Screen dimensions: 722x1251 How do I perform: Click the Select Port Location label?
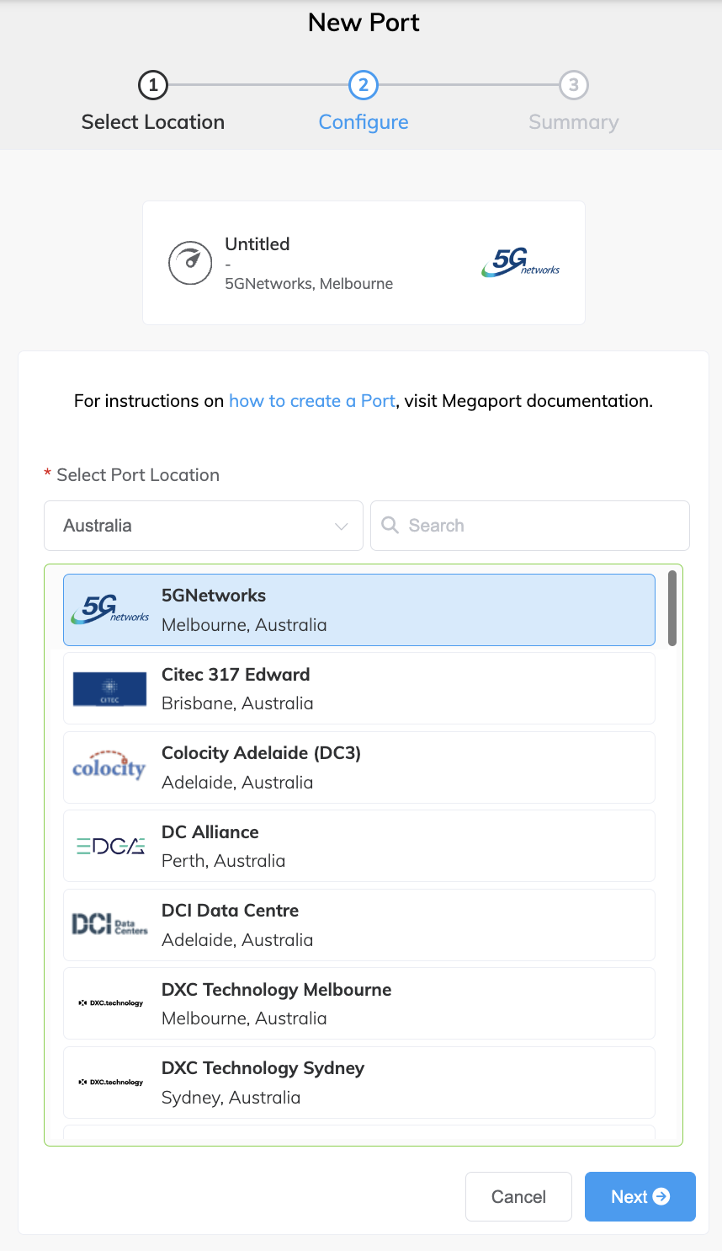[x=138, y=475]
